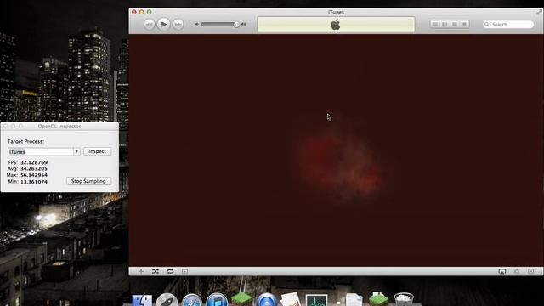Open Activity Monitor from the Dock
The width and height of the screenshot is (544, 306).
click(x=316, y=300)
